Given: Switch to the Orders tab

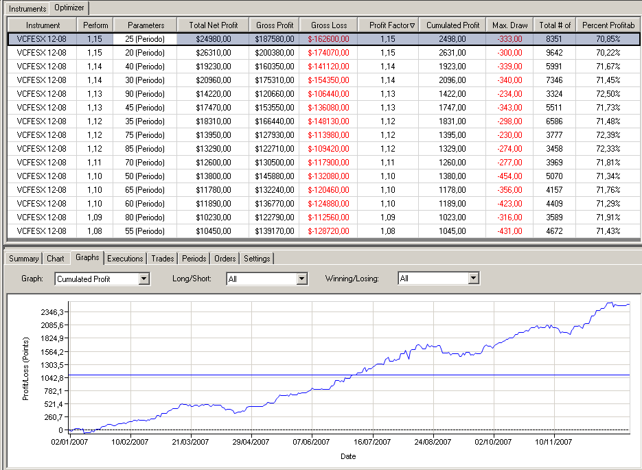Looking at the screenshot, I should click(x=225, y=259).
